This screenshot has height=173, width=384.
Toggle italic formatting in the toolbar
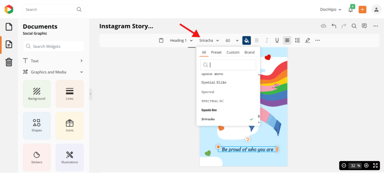pyautogui.click(x=267, y=40)
